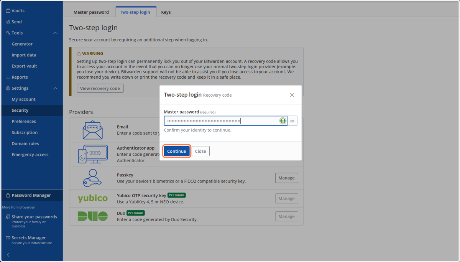This screenshot has height=262, width=460.
Task: Click the 'More from Bitwarden' label
Action: (19, 207)
